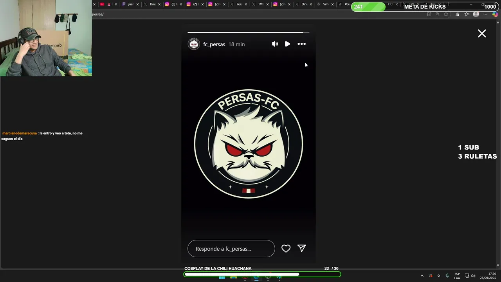Open the media control music note icon

457,14
